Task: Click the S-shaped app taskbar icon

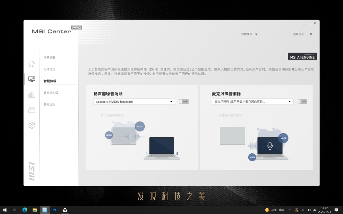Action: tap(65, 210)
